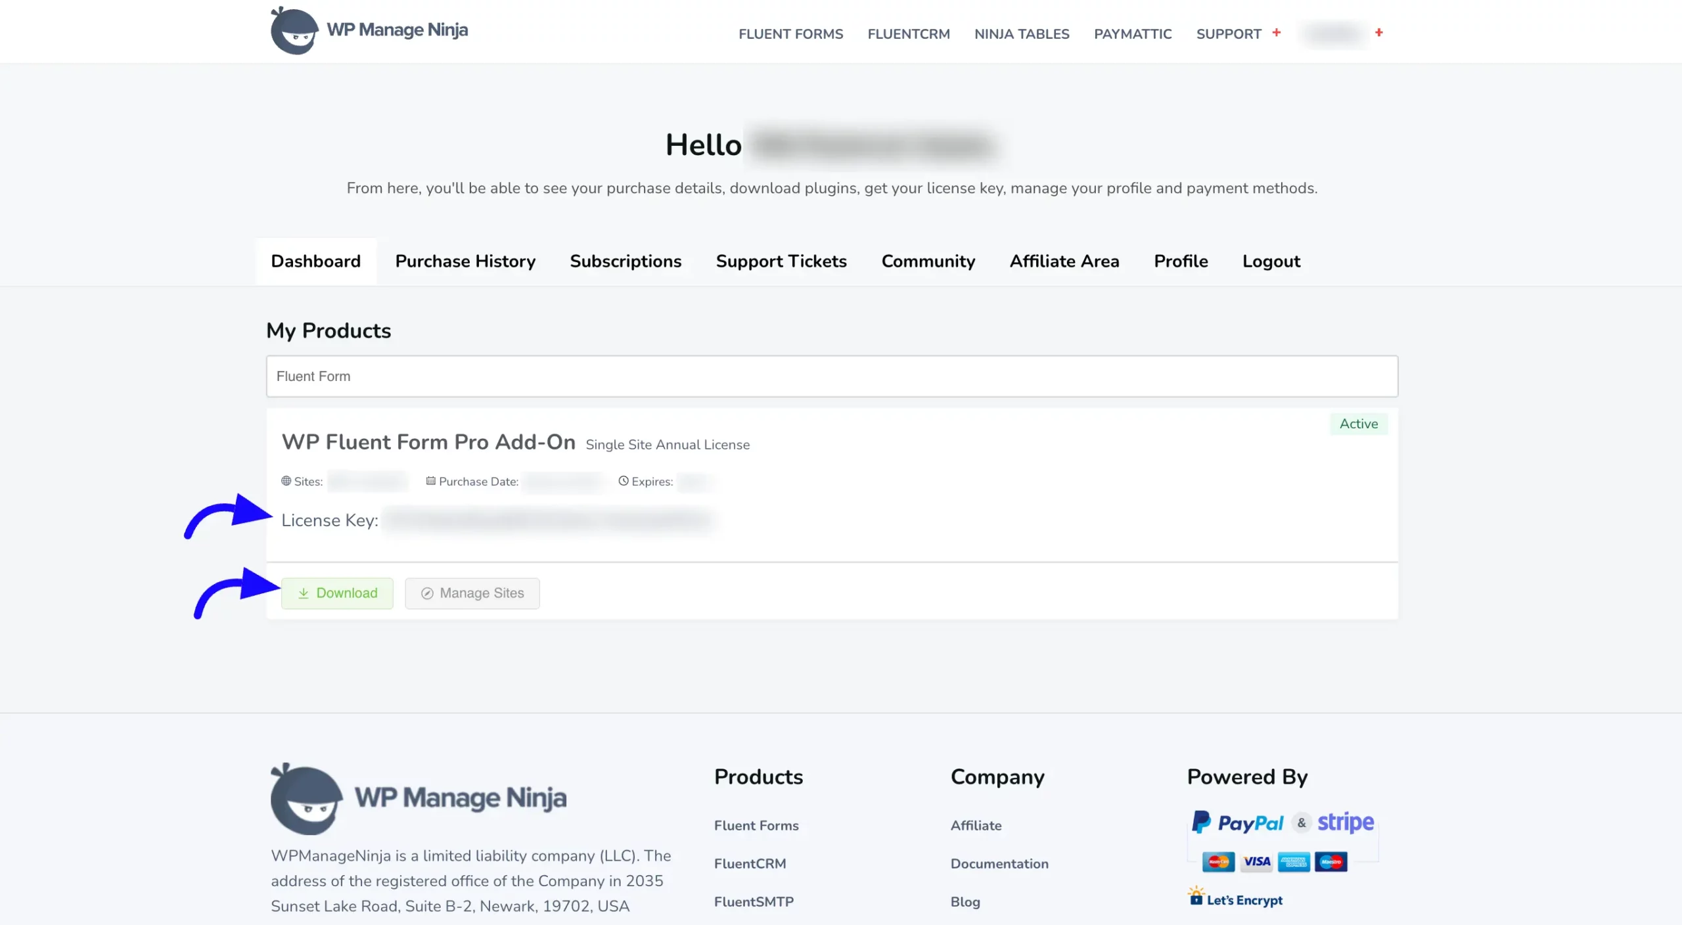Open NINJA TABLES in the top navigation

[1022, 34]
